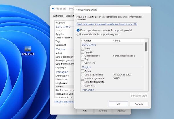The width and height of the screenshot is (174, 119).
Task: Check the Titolo property checkbox
Action: pos(82,48)
